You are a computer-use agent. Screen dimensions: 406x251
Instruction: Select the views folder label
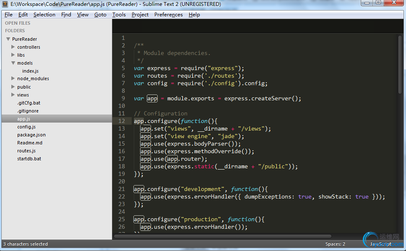point(23,95)
